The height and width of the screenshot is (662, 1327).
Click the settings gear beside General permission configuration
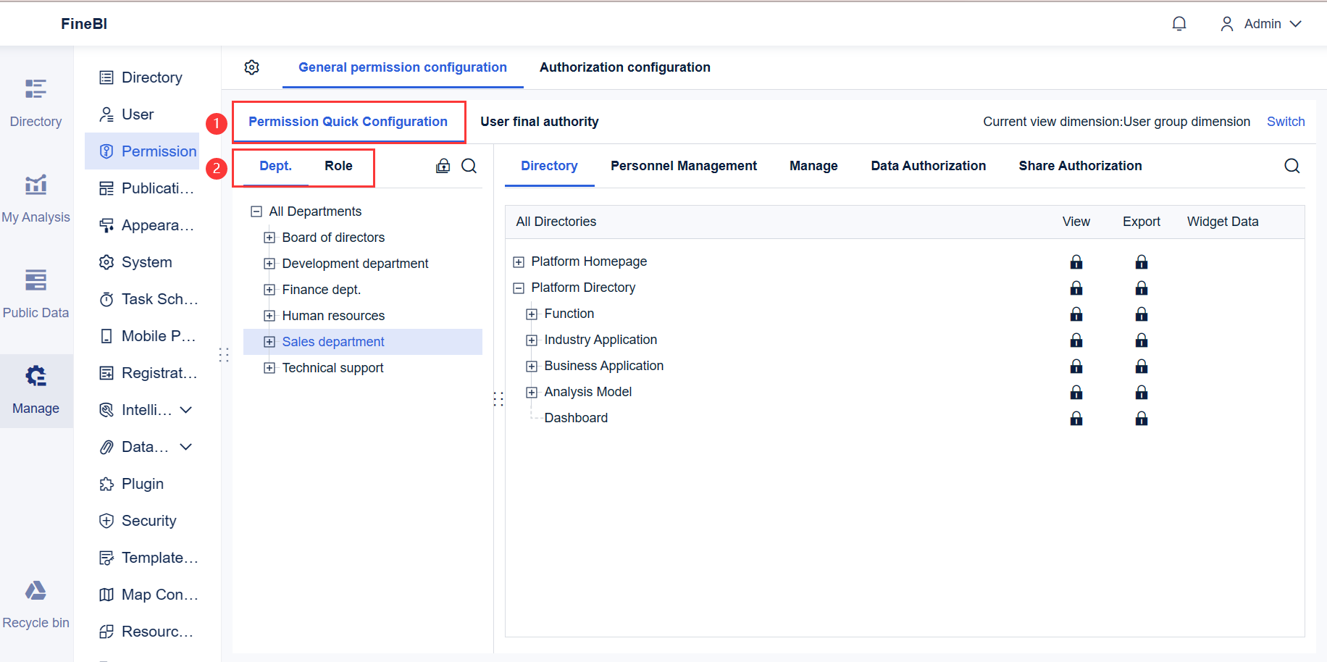(252, 67)
